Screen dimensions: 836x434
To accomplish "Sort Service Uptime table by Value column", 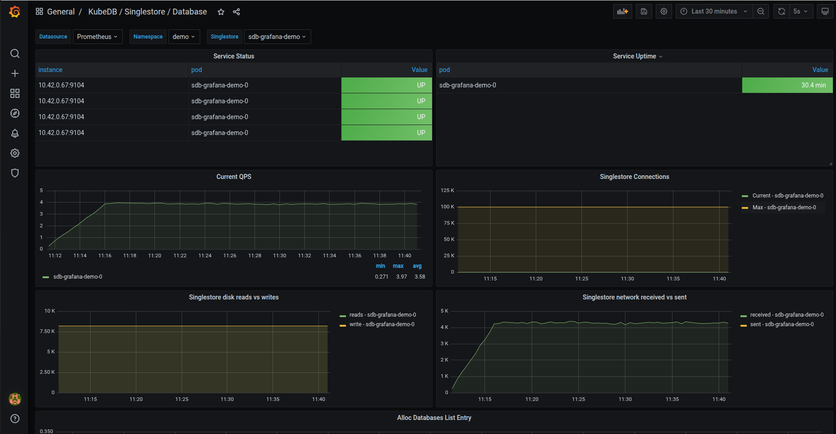I will (820, 70).
